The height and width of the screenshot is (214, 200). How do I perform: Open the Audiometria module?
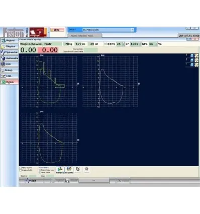(x=10, y=58)
